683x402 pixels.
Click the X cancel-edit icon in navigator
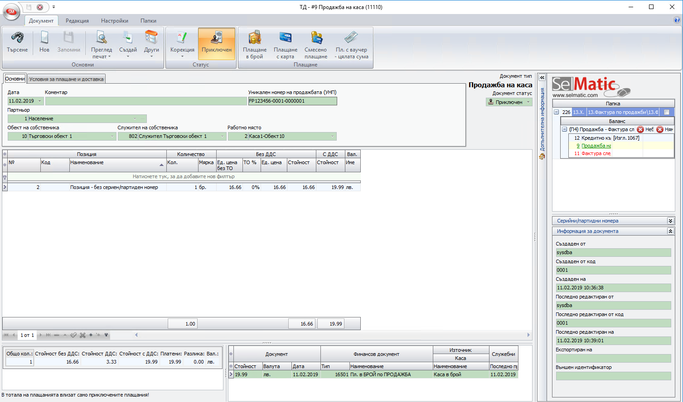(x=82, y=335)
